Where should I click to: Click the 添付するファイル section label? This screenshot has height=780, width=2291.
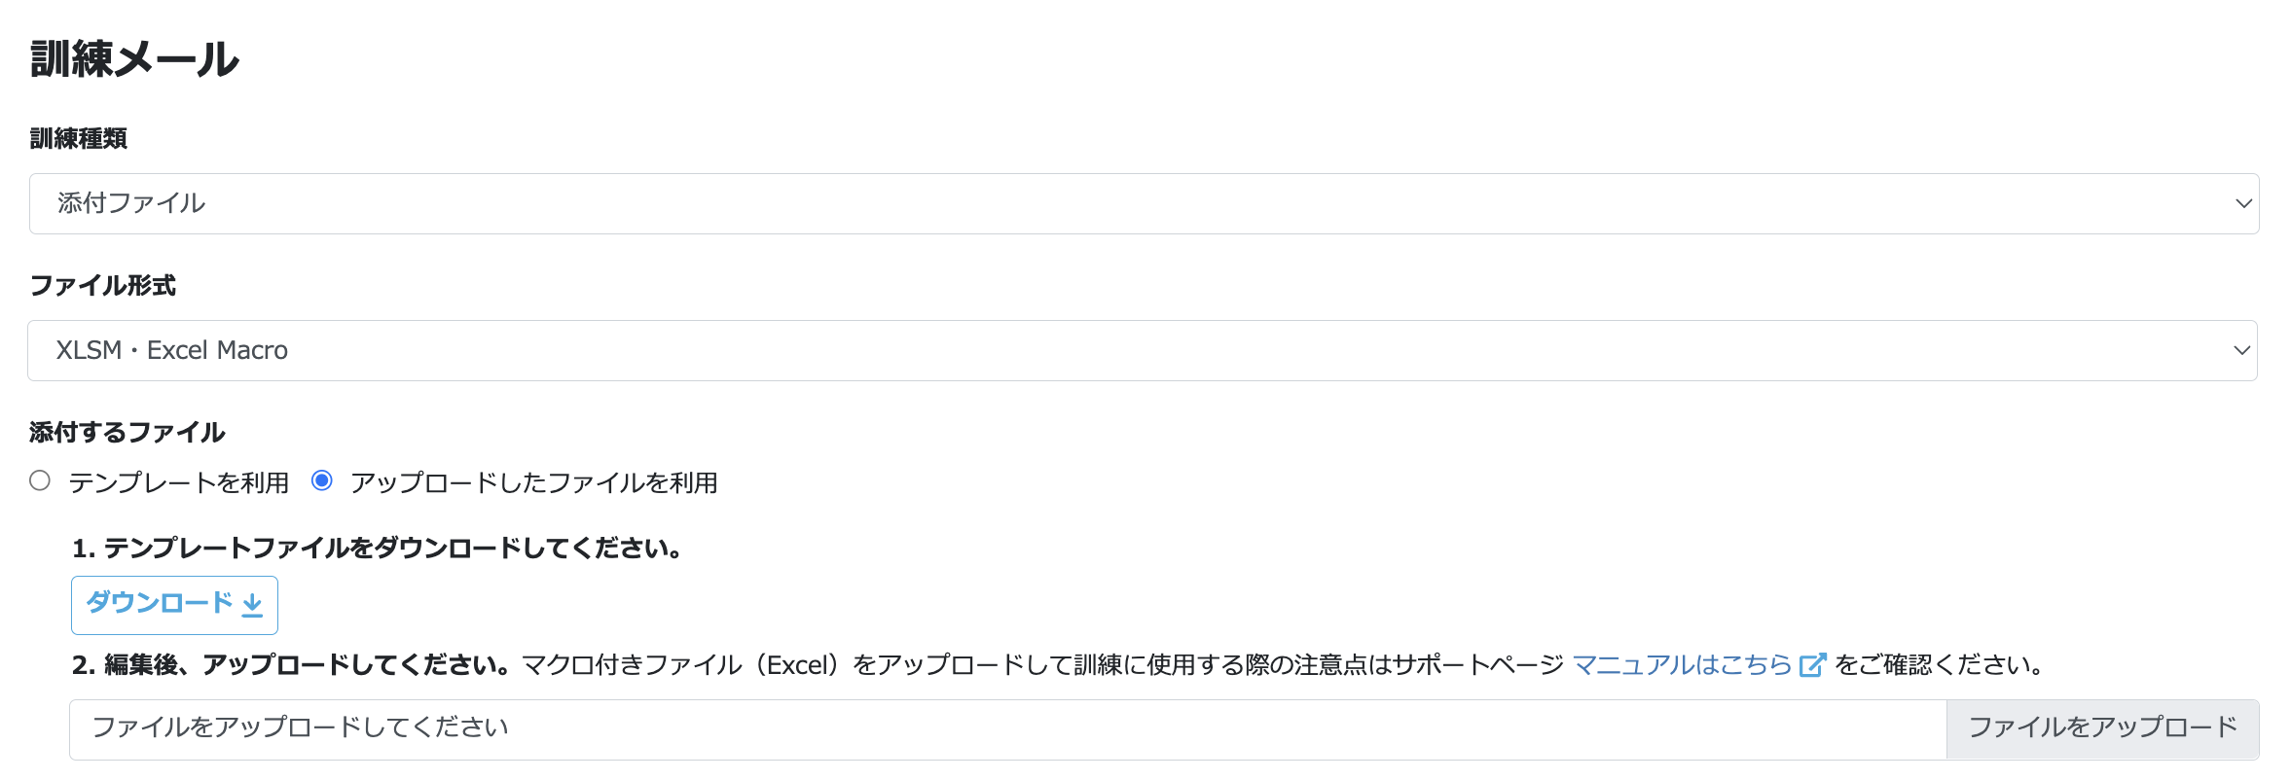tap(127, 432)
